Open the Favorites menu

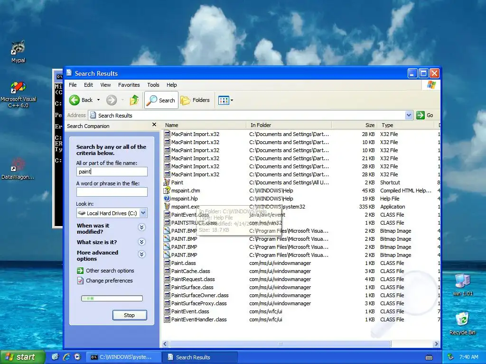pyautogui.click(x=129, y=85)
